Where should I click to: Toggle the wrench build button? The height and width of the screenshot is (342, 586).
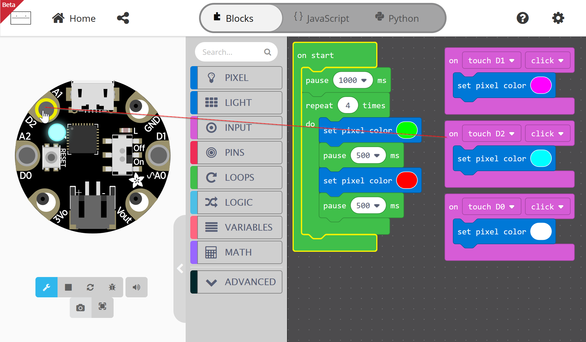pyautogui.click(x=46, y=287)
